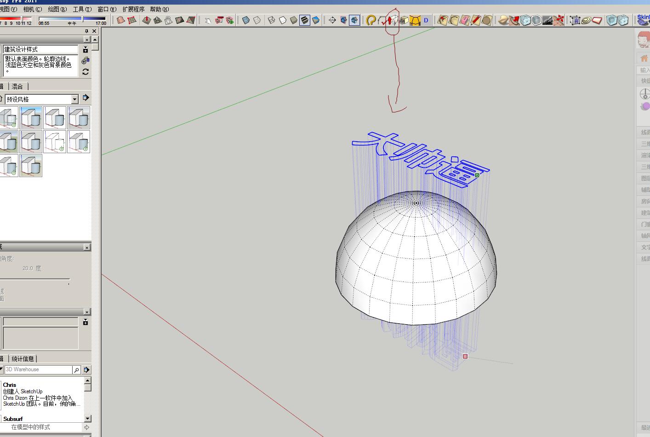The height and width of the screenshot is (437, 650).
Task: Open the 窗口 (Window) menu
Action: tap(107, 9)
